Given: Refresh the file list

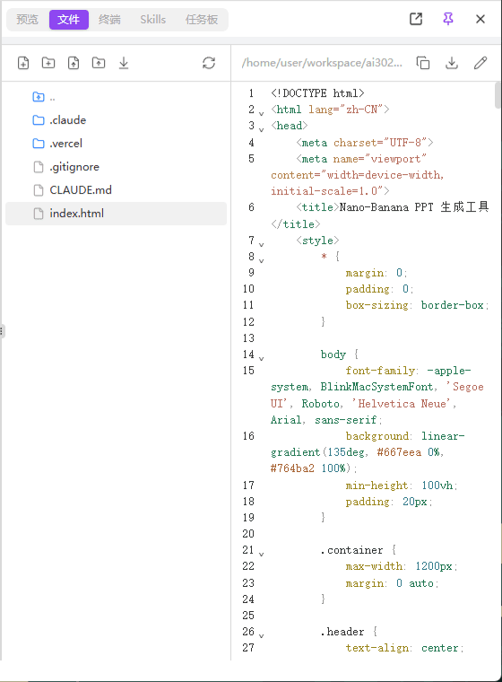Looking at the screenshot, I should (209, 63).
